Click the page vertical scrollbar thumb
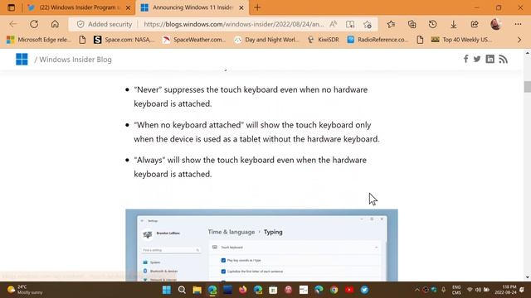Viewport: 531px width, 298px height. (528, 87)
